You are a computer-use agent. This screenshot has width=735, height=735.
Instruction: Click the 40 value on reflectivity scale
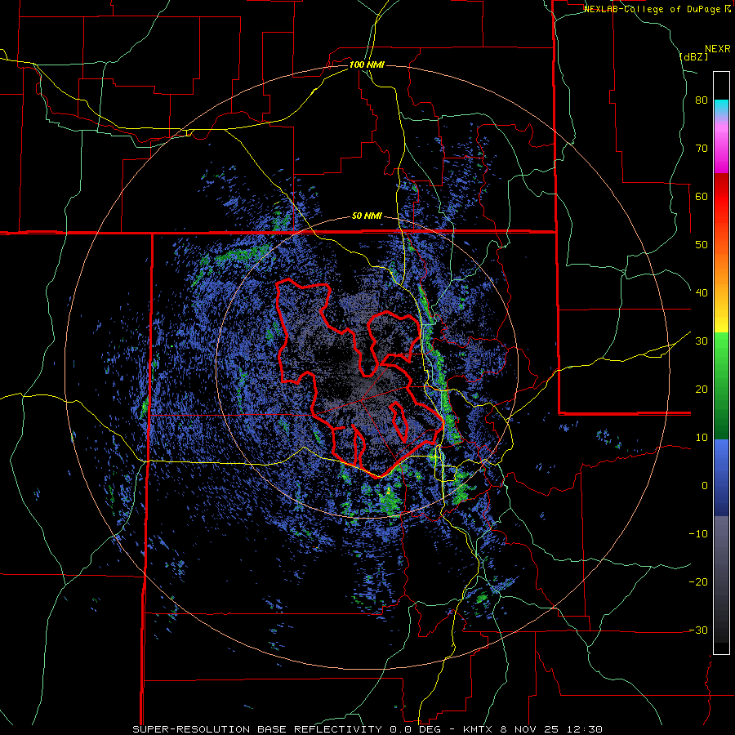[x=702, y=293]
